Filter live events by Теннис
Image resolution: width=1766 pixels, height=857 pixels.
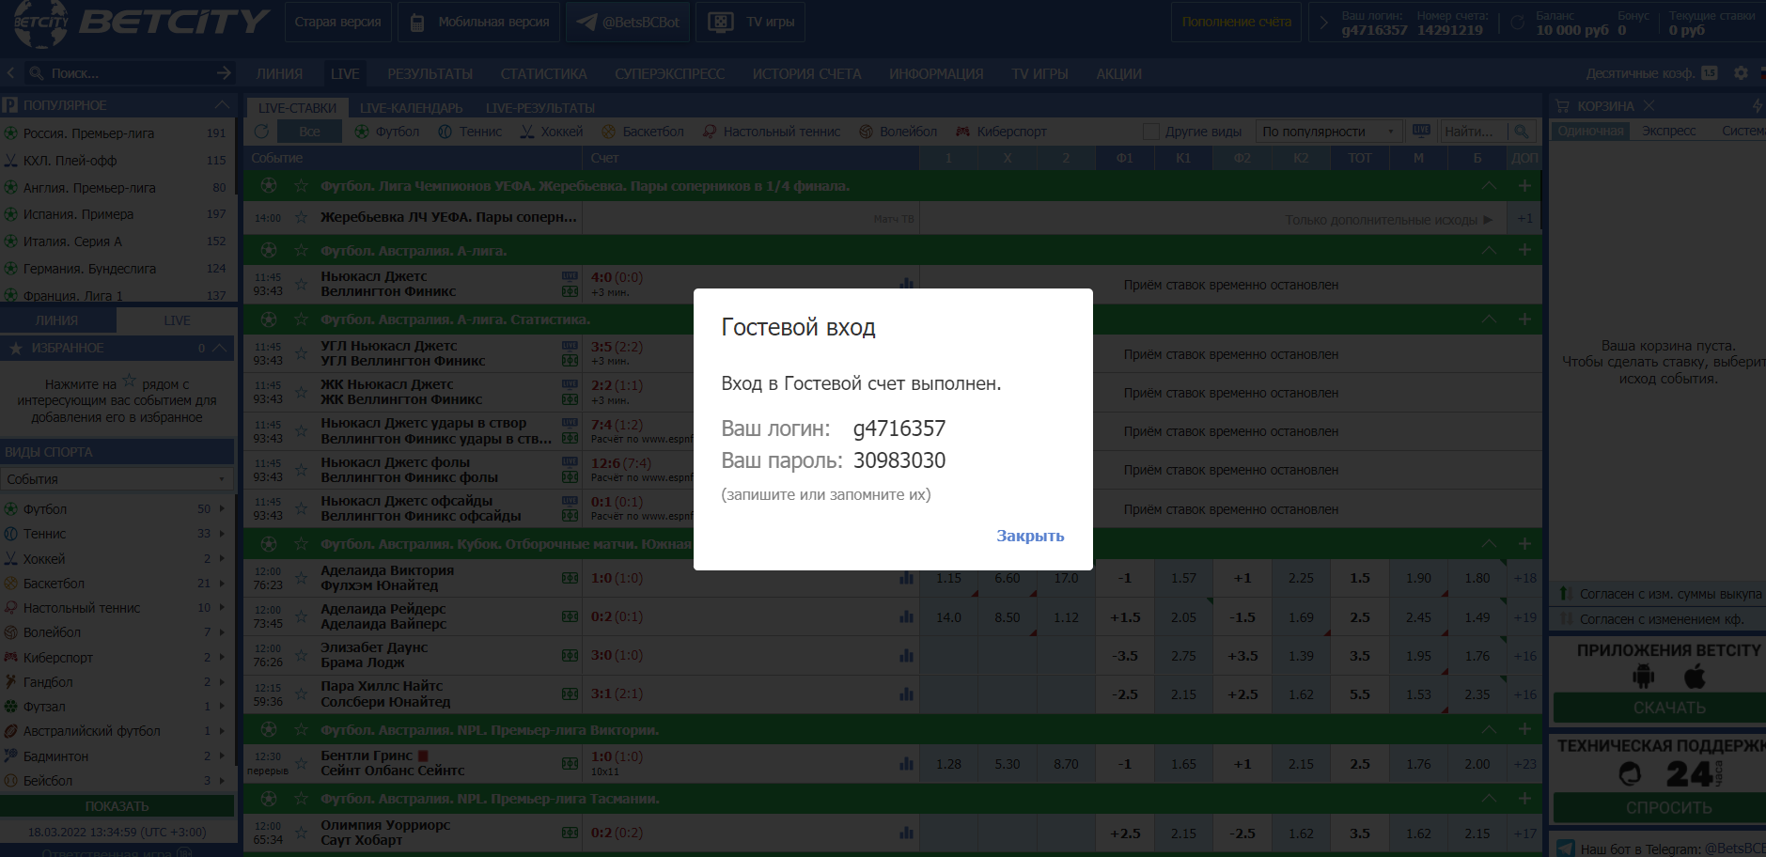(470, 132)
